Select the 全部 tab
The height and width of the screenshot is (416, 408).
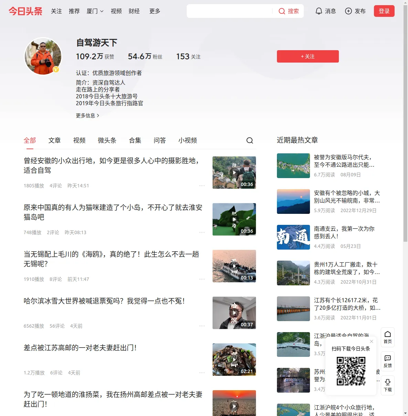click(x=30, y=140)
